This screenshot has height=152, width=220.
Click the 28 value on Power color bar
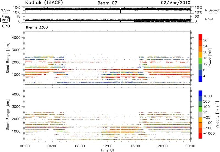coord(205,40)
